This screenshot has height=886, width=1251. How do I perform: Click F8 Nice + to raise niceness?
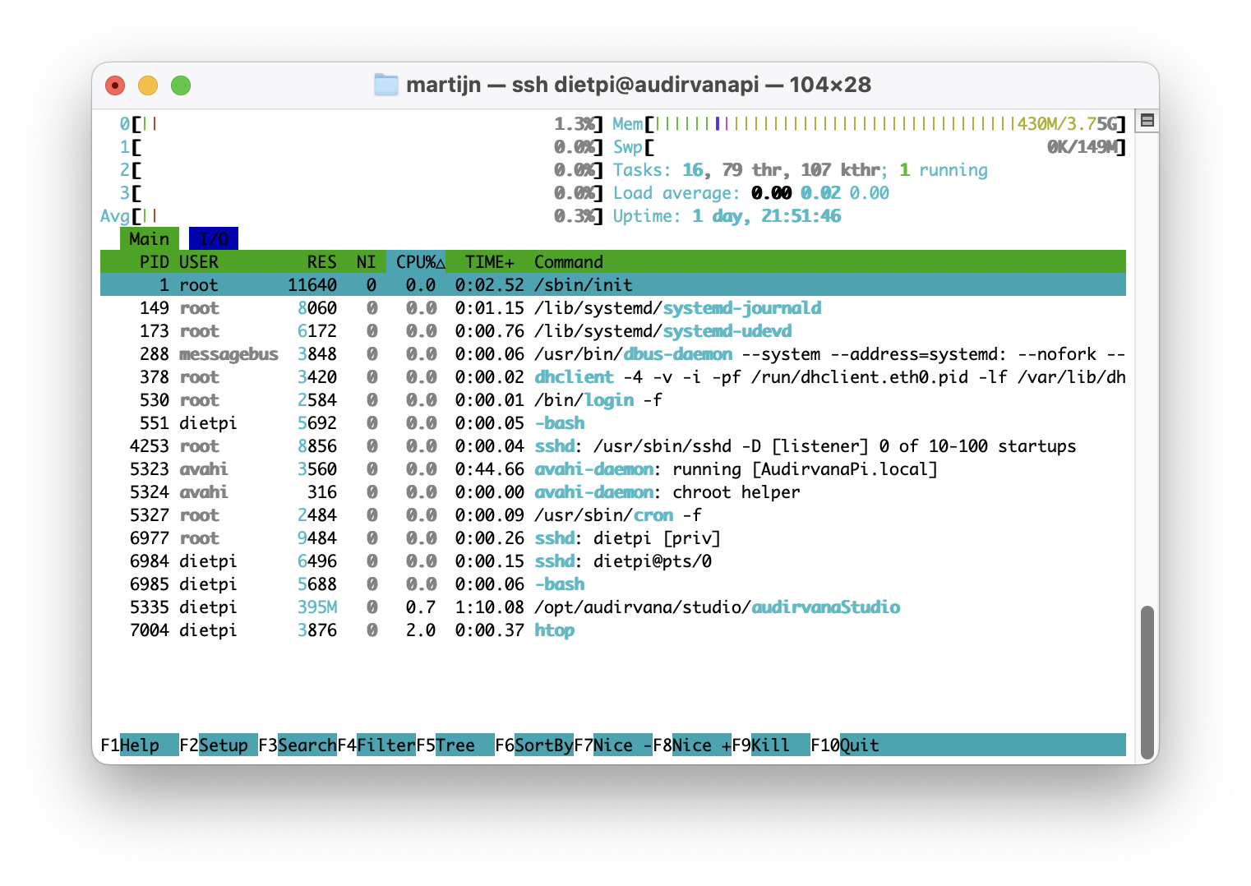click(x=692, y=745)
